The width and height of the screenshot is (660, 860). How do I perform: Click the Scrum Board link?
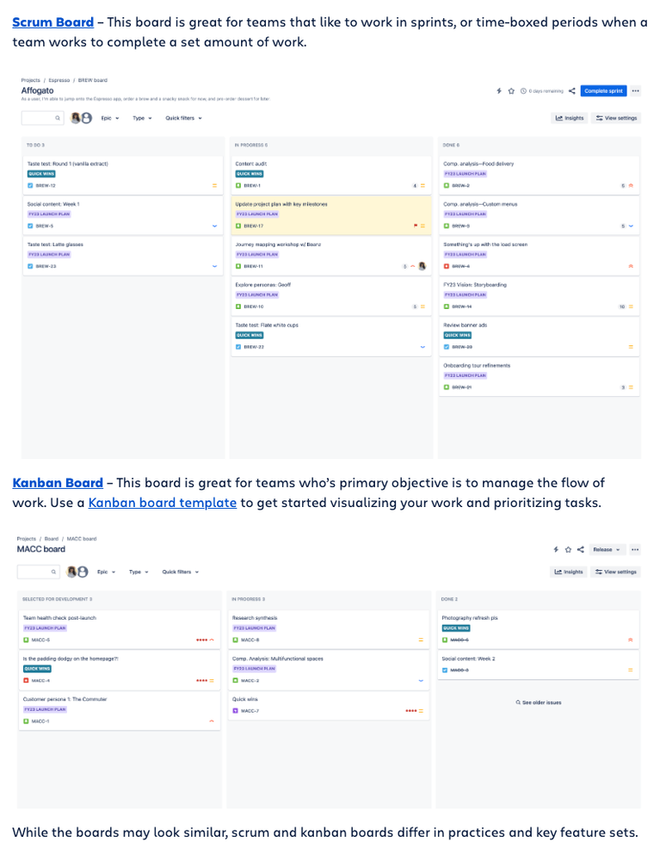53,22
